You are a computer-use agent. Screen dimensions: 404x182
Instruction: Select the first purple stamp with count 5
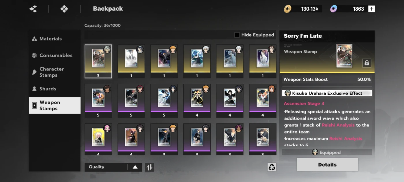coord(98,101)
